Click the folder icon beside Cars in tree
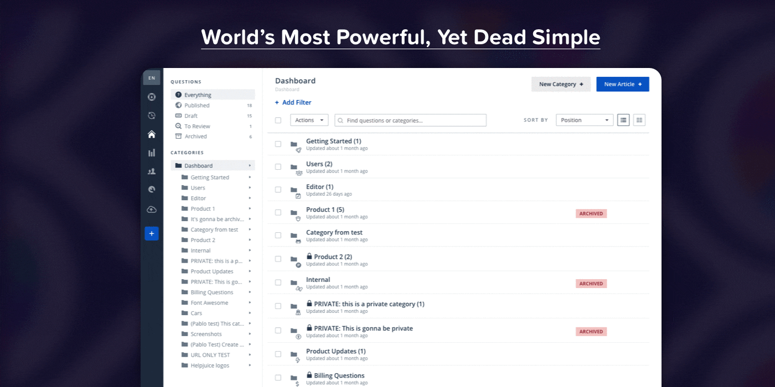Screen dimensions: 775x387 [x=185, y=313]
